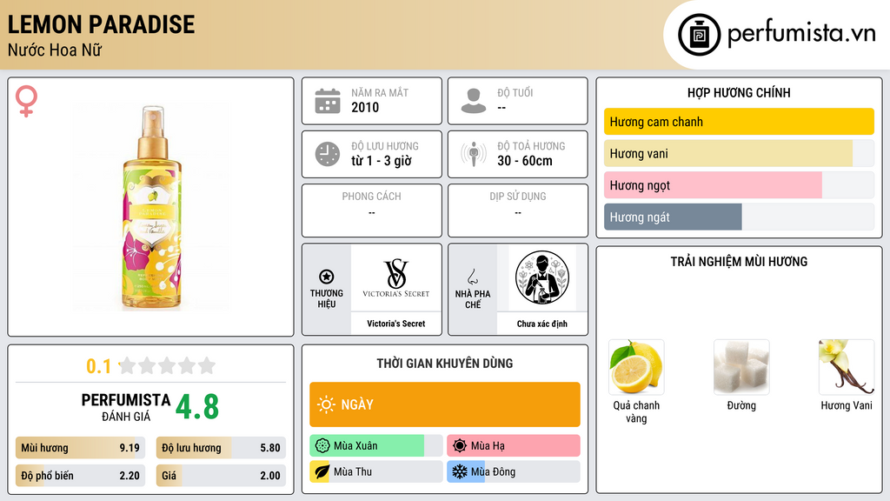This screenshot has width=890, height=501.
Task: Click the Hương ngát accord bar
Action: coord(739,217)
